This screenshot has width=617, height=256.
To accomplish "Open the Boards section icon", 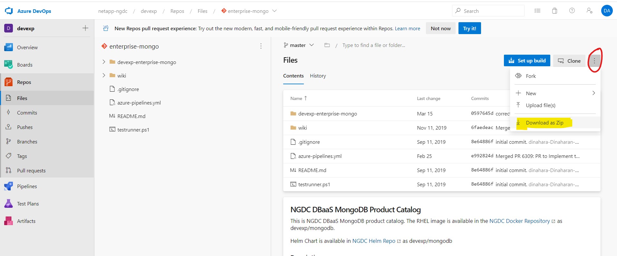I will (8, 65).
